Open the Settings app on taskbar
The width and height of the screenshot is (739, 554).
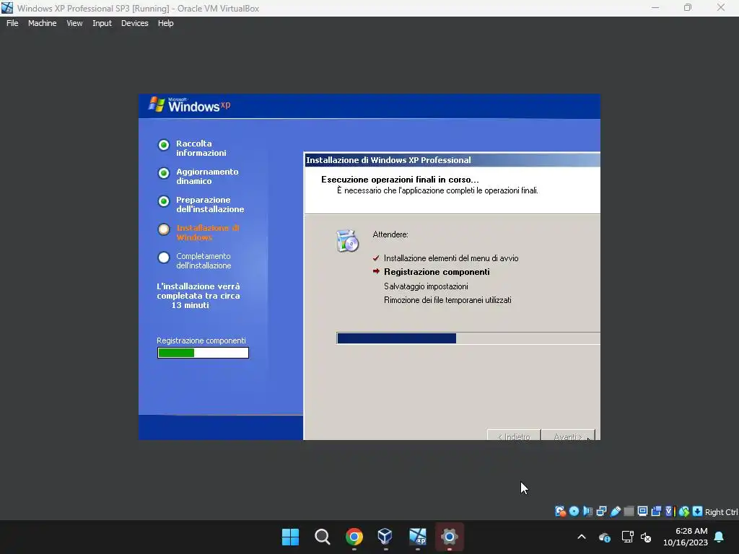tap(449, 537)
